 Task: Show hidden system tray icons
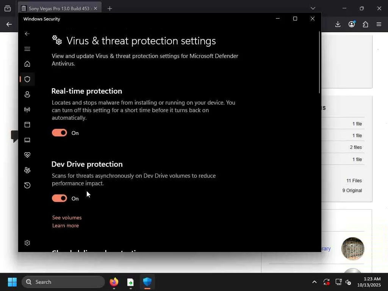tap(314, 282)
